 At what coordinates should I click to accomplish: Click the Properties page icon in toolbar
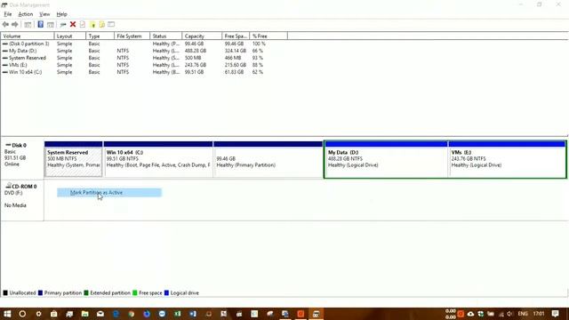(83, 24)
